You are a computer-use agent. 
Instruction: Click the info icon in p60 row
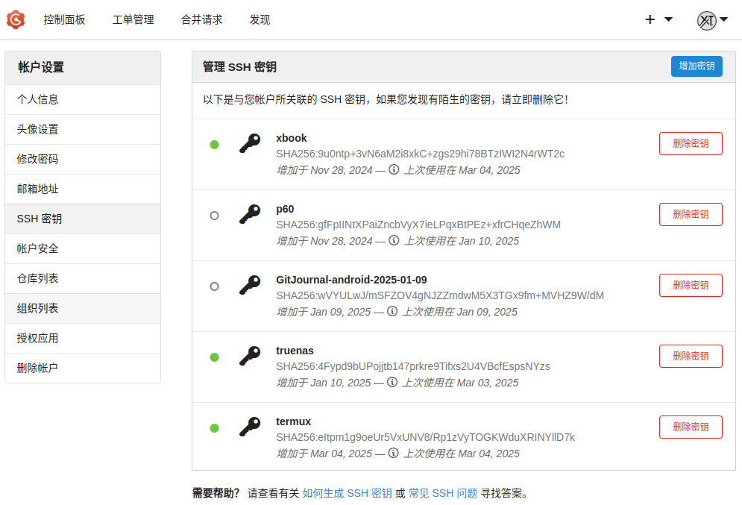pos(394,241)
